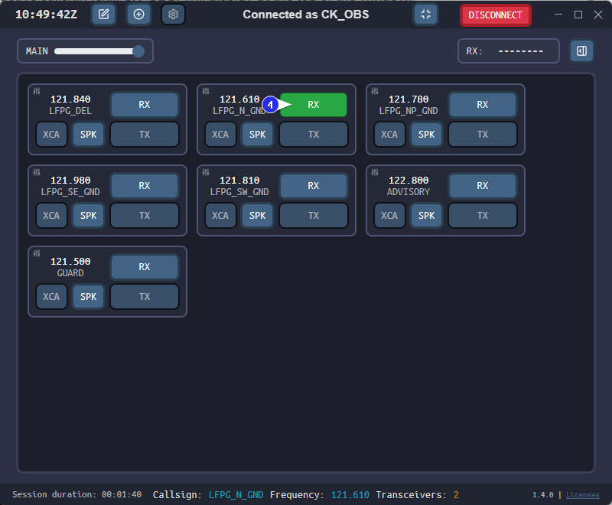
Task: Select the 121.840 frequency text
Action: click(70, 99)
